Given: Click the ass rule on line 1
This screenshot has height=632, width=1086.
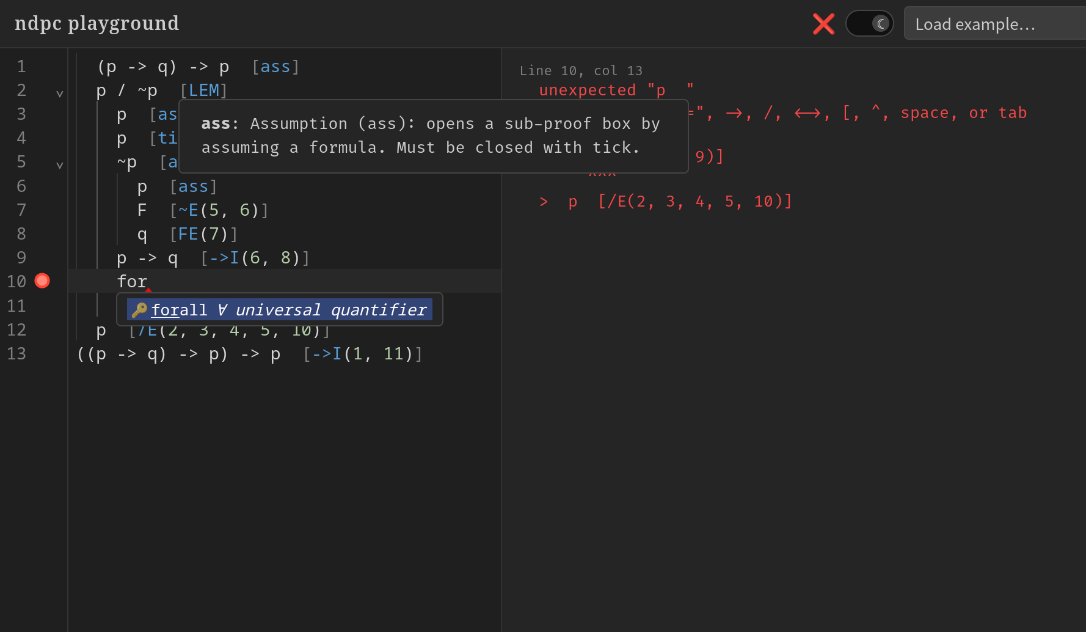Looking at the screenshot, I should coord(275,67).
